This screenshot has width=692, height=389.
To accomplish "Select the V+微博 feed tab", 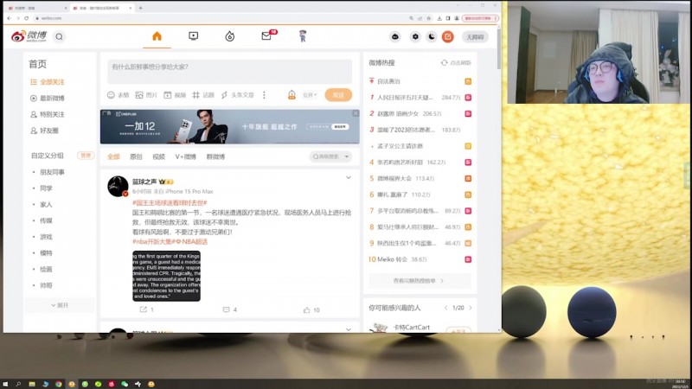I will (185, 156).
